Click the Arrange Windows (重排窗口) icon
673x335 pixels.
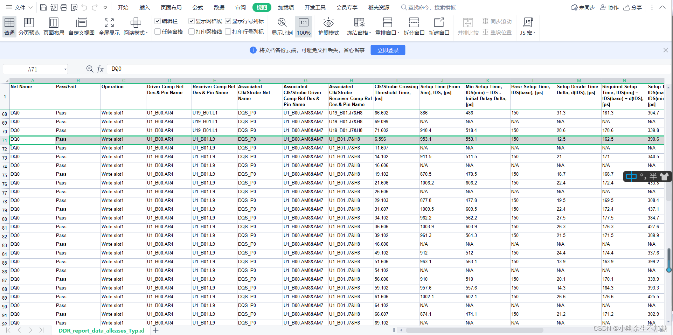[387, 23]
